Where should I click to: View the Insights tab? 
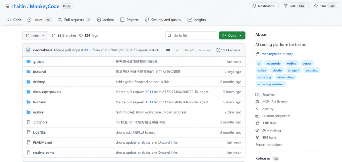pos(197,20)
